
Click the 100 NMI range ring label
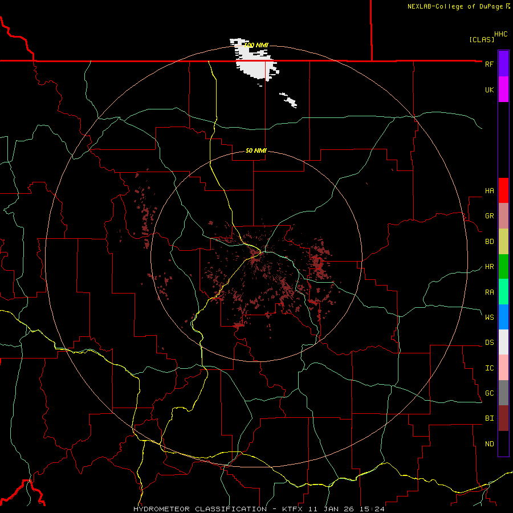[256, 45]
